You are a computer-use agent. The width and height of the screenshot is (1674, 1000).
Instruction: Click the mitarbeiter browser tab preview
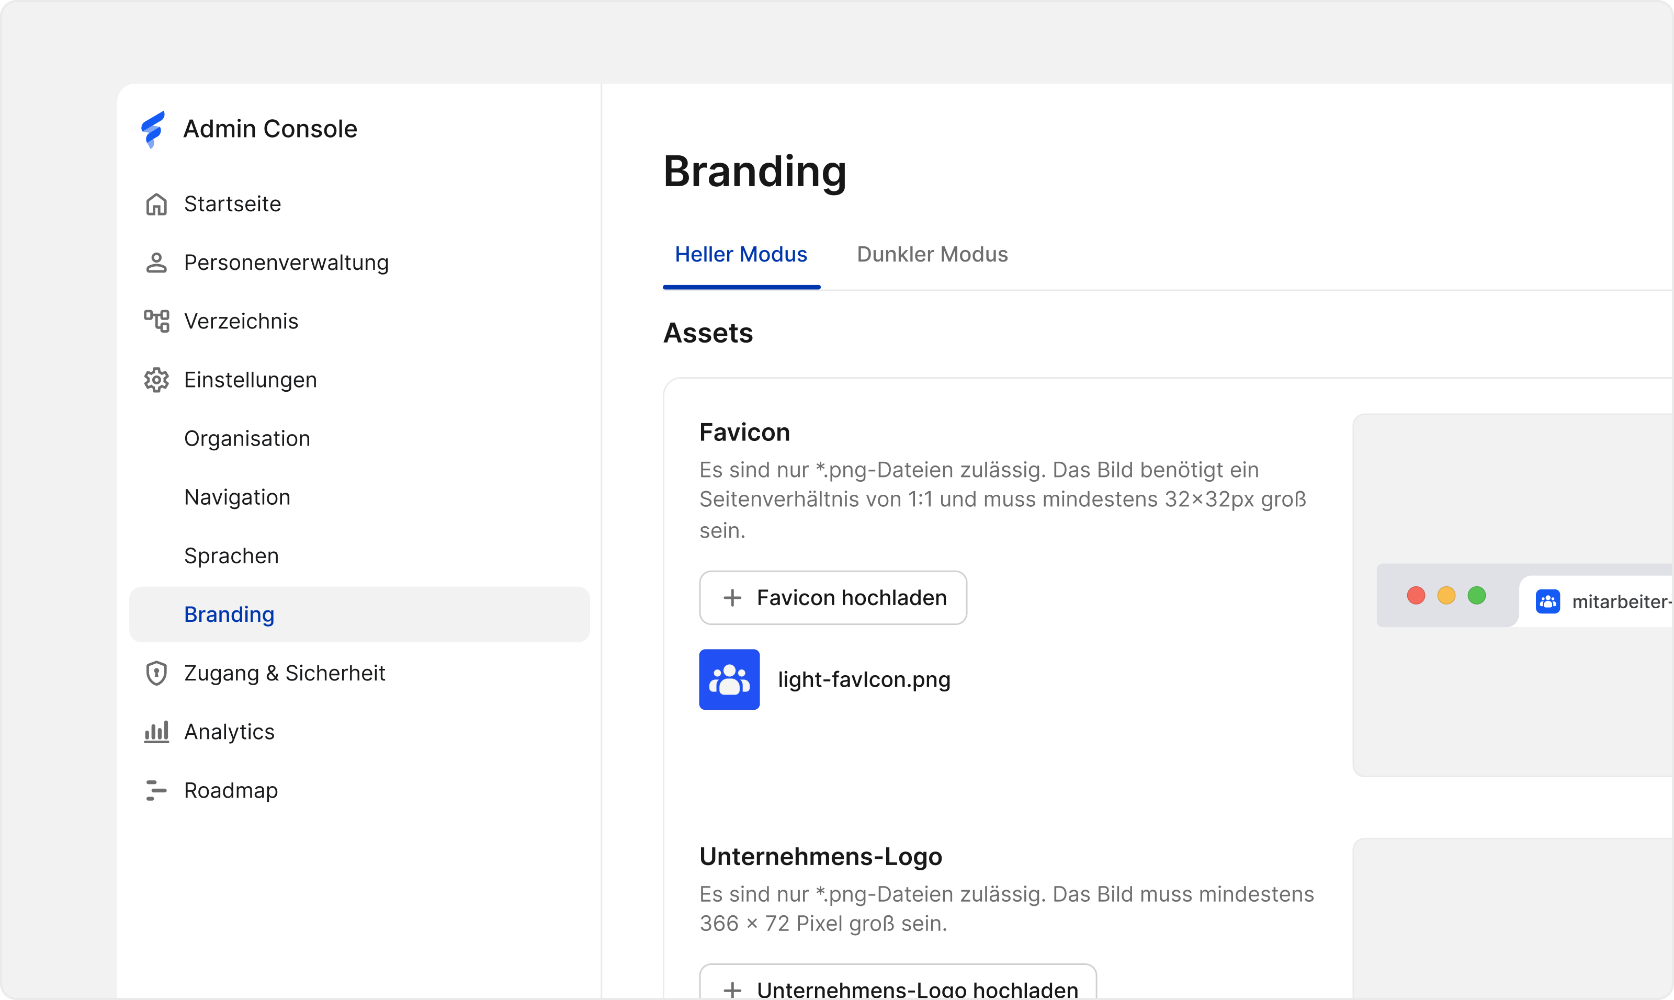point(1596,602)
